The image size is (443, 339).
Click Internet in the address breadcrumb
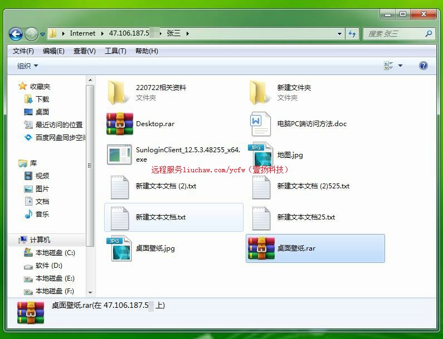pos(82,33)
